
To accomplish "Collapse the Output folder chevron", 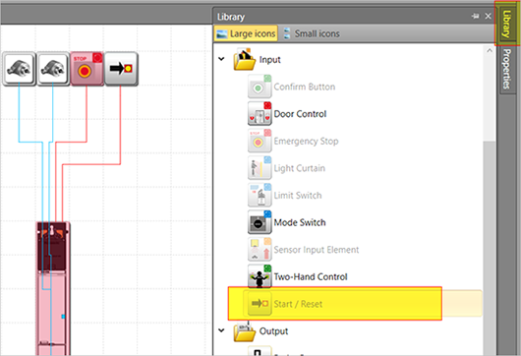I will [x=221, y=330].
